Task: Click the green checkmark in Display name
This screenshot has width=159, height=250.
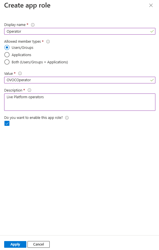Action: 152,31
